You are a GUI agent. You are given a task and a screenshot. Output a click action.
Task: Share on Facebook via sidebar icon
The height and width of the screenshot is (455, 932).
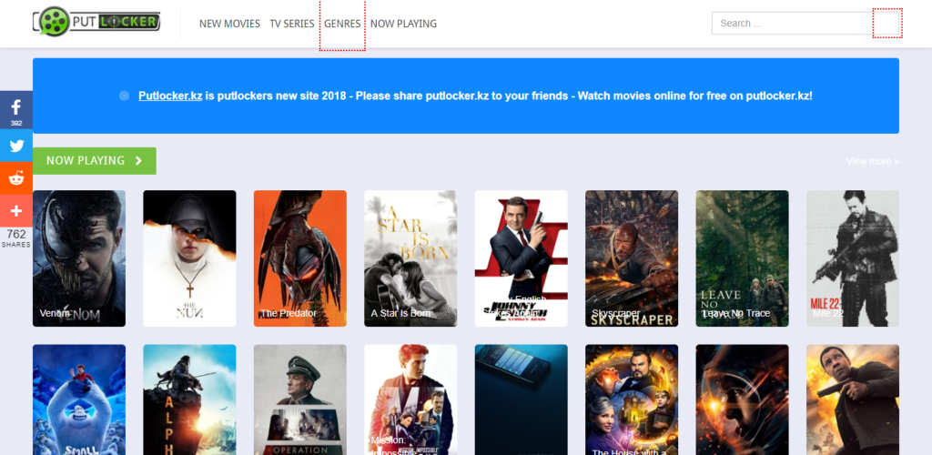[x=16, y=110]
